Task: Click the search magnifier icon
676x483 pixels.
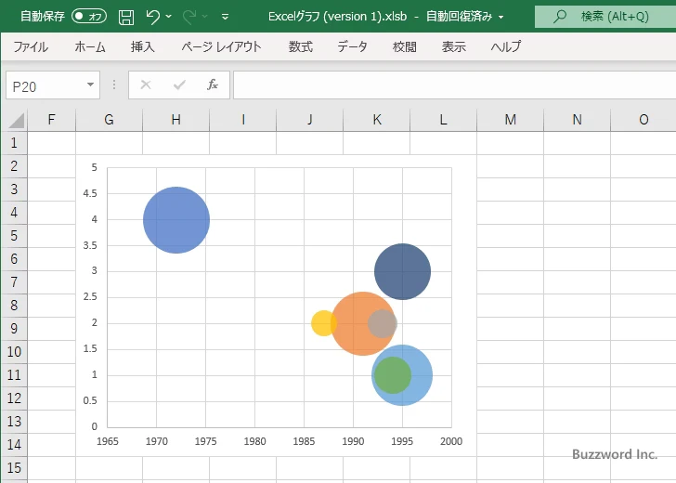Action: (560, 17)
